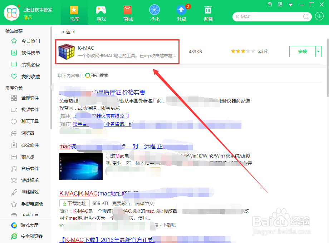This screenshot has width=329, height=243.
Task: Click green circular download arrow near search
Action: click(319, 16)
